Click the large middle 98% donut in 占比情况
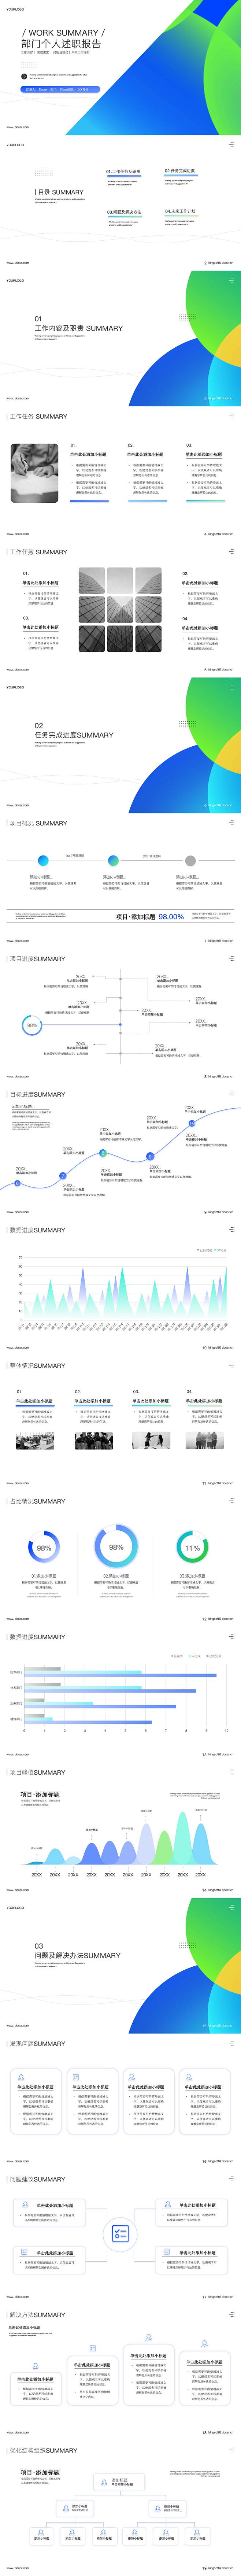The image size is (241, 2576). coord(116,1547)
